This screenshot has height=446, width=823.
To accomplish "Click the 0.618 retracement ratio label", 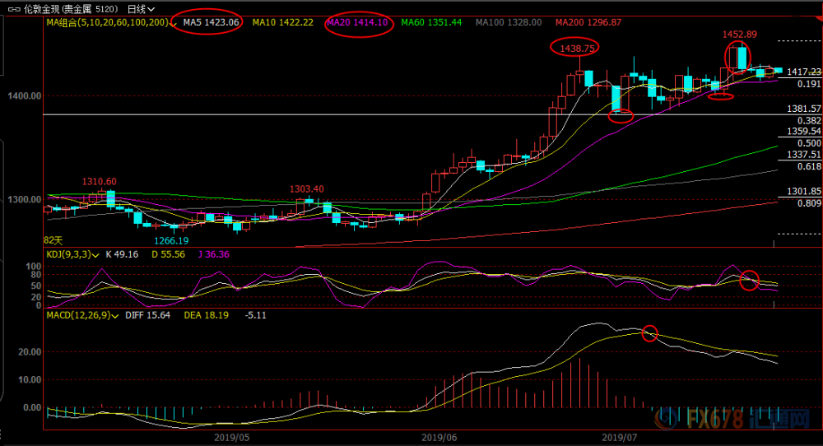I will tap(809, 166).
